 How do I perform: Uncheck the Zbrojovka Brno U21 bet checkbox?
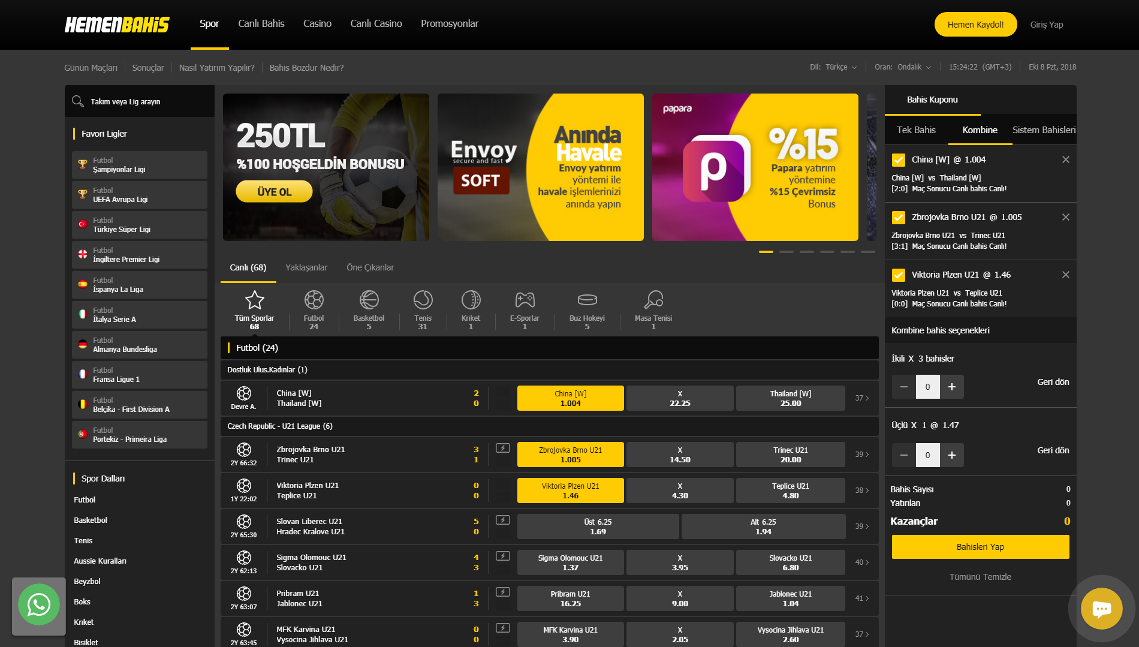point(898,217)
